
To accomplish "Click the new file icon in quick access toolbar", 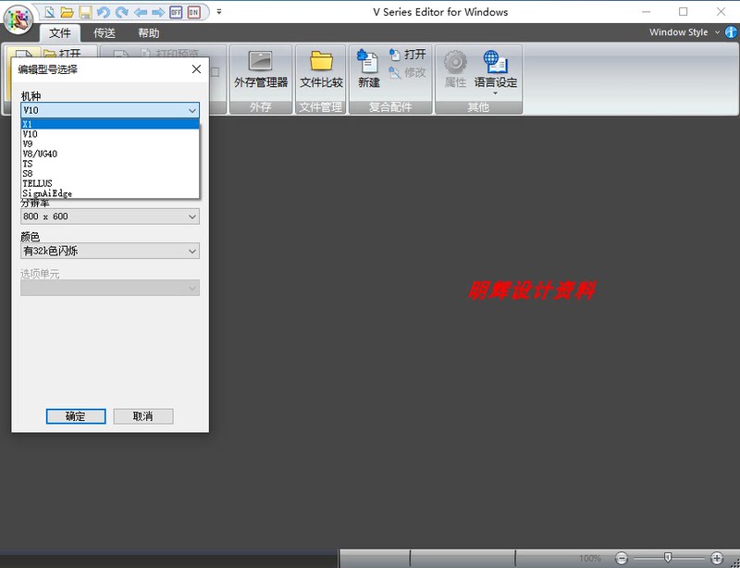I will point(49,12).
